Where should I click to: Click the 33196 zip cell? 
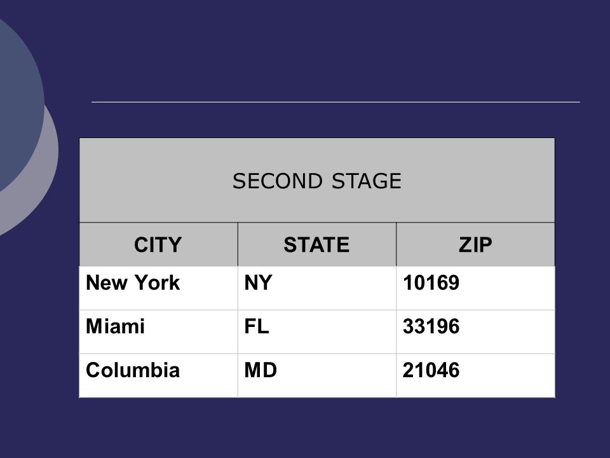point(475,332)
